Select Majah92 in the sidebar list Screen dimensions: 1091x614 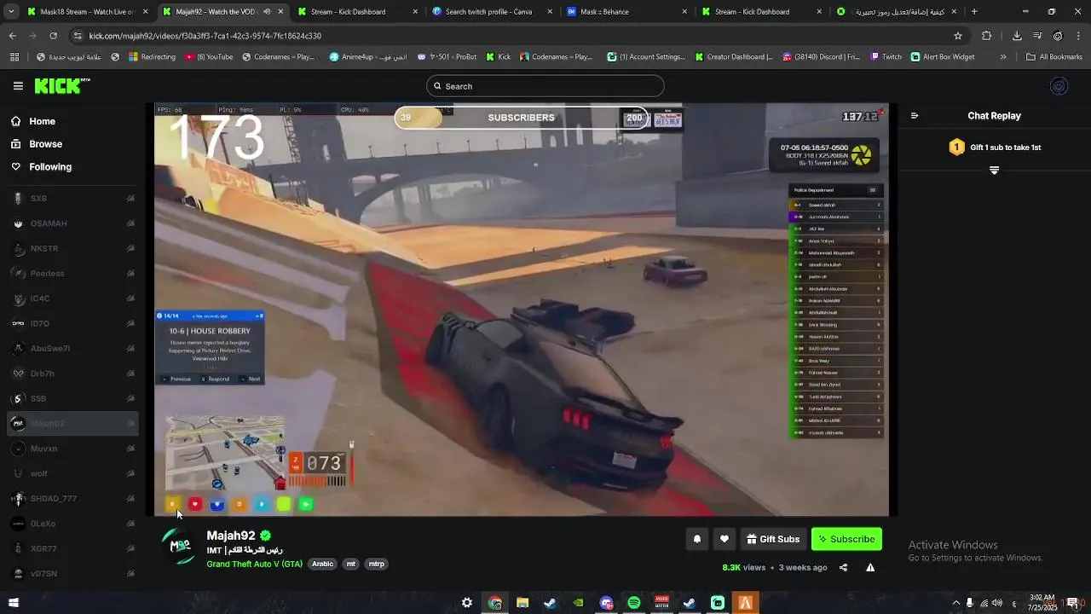tap(72, 423)
